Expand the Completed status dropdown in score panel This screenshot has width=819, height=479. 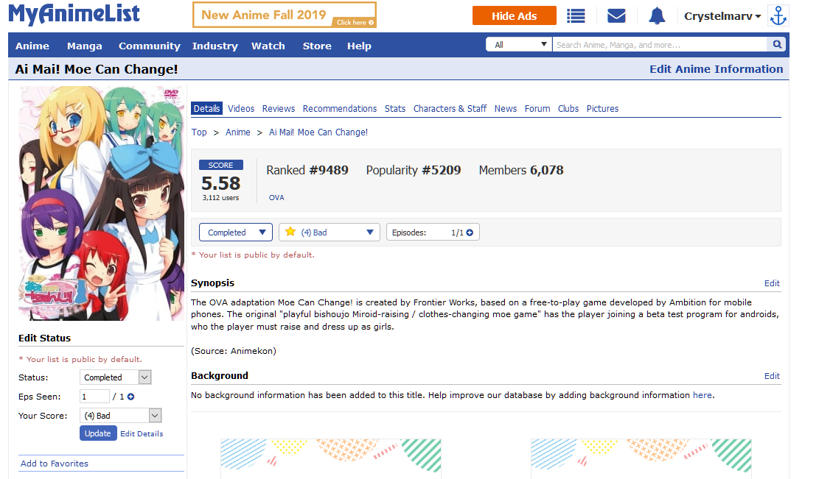tap(236, 233)
